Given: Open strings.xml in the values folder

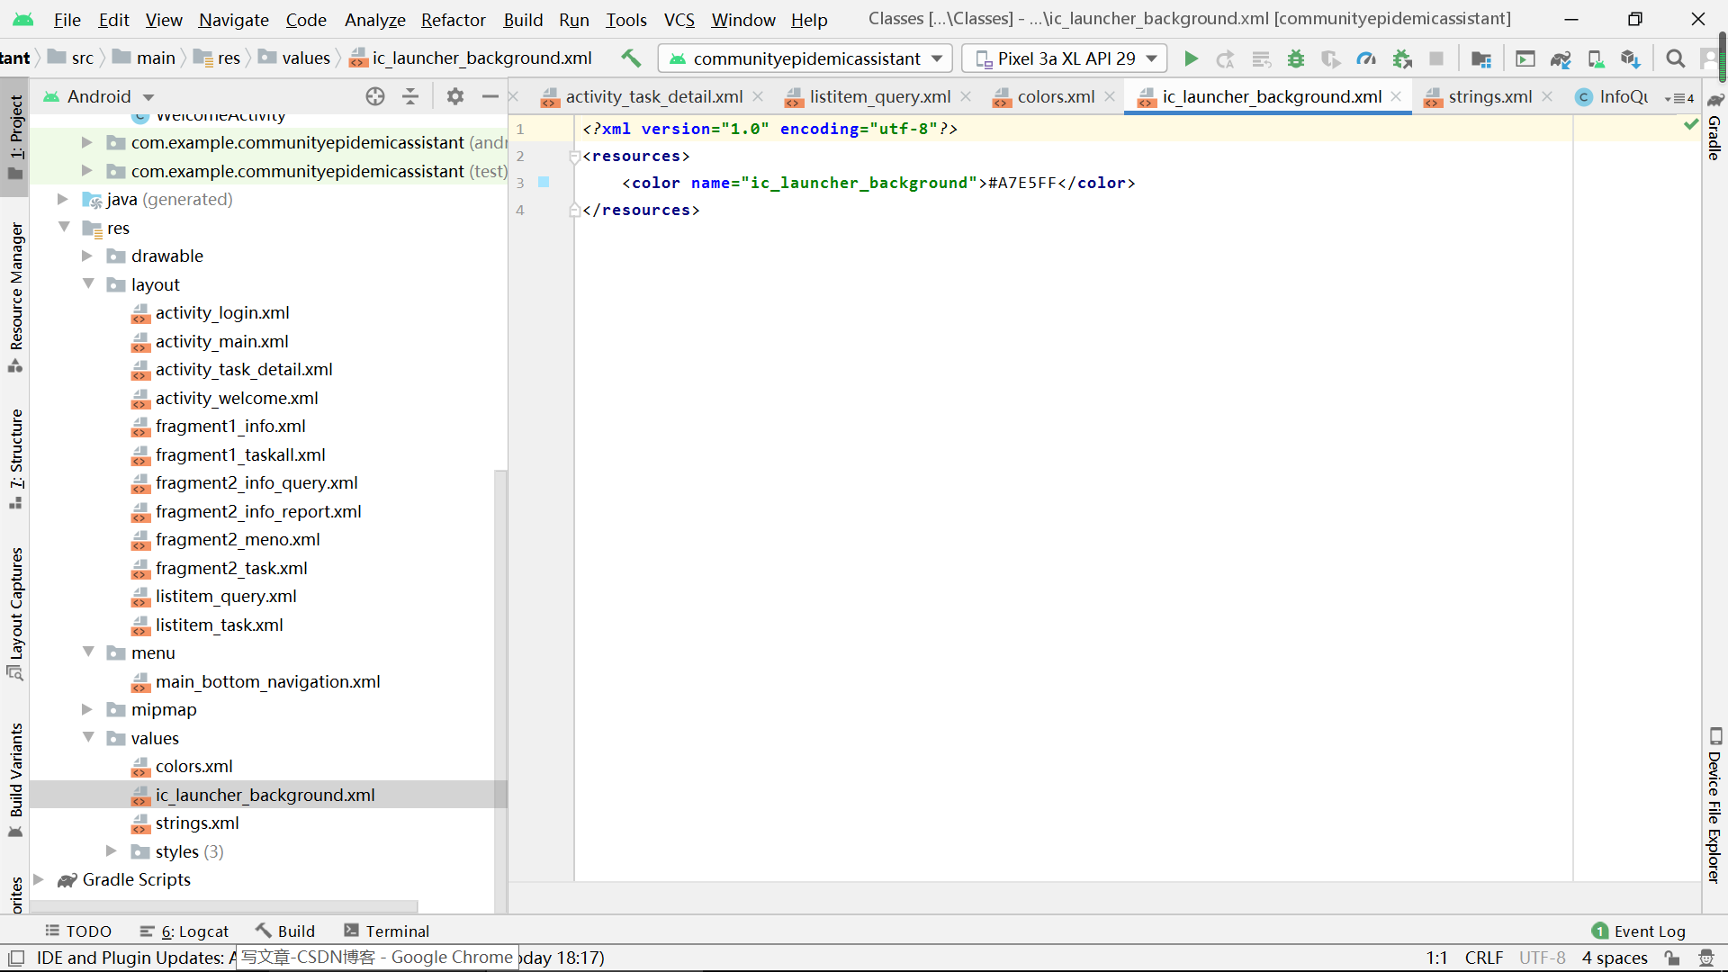Looking at the screenshot, I should (x=197, y=823).
